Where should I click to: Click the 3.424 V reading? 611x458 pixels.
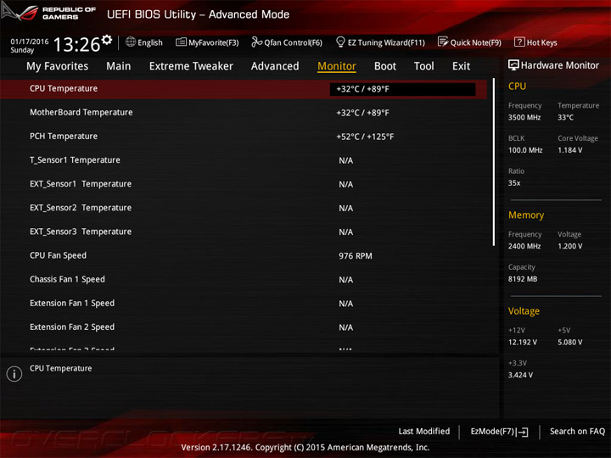520,375
